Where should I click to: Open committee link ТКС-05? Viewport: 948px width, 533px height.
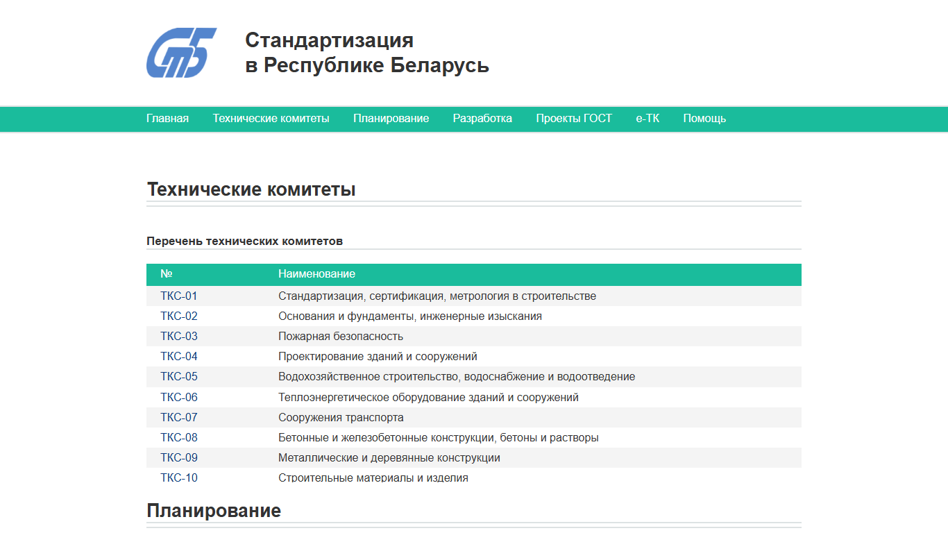(179, 376)
